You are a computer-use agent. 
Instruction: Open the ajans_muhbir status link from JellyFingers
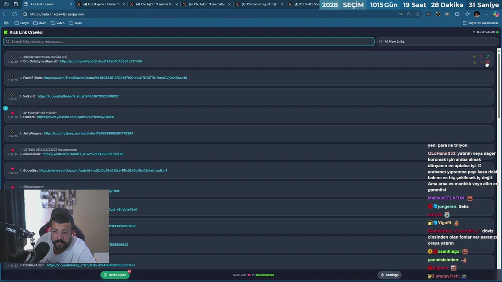tap(89, 134)
